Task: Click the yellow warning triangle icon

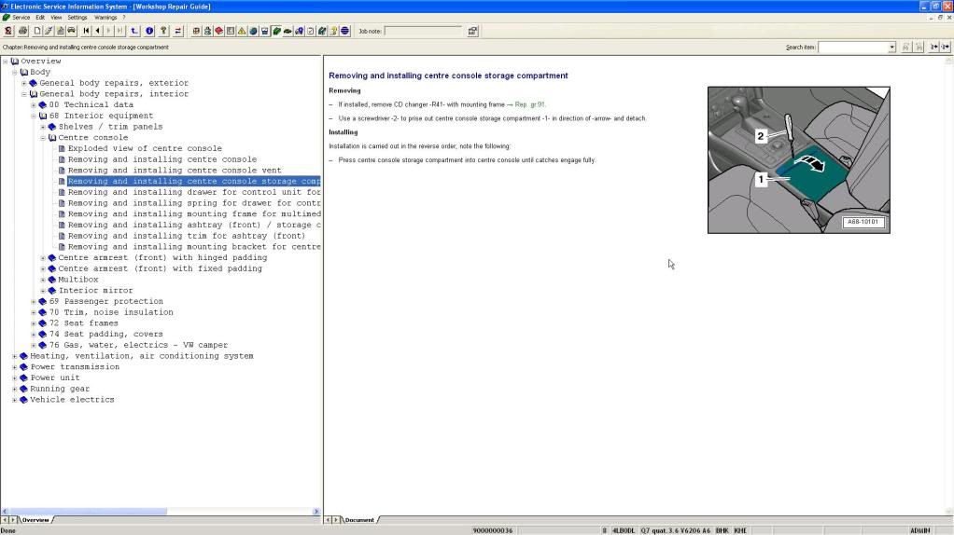Action: coord(241,31)
